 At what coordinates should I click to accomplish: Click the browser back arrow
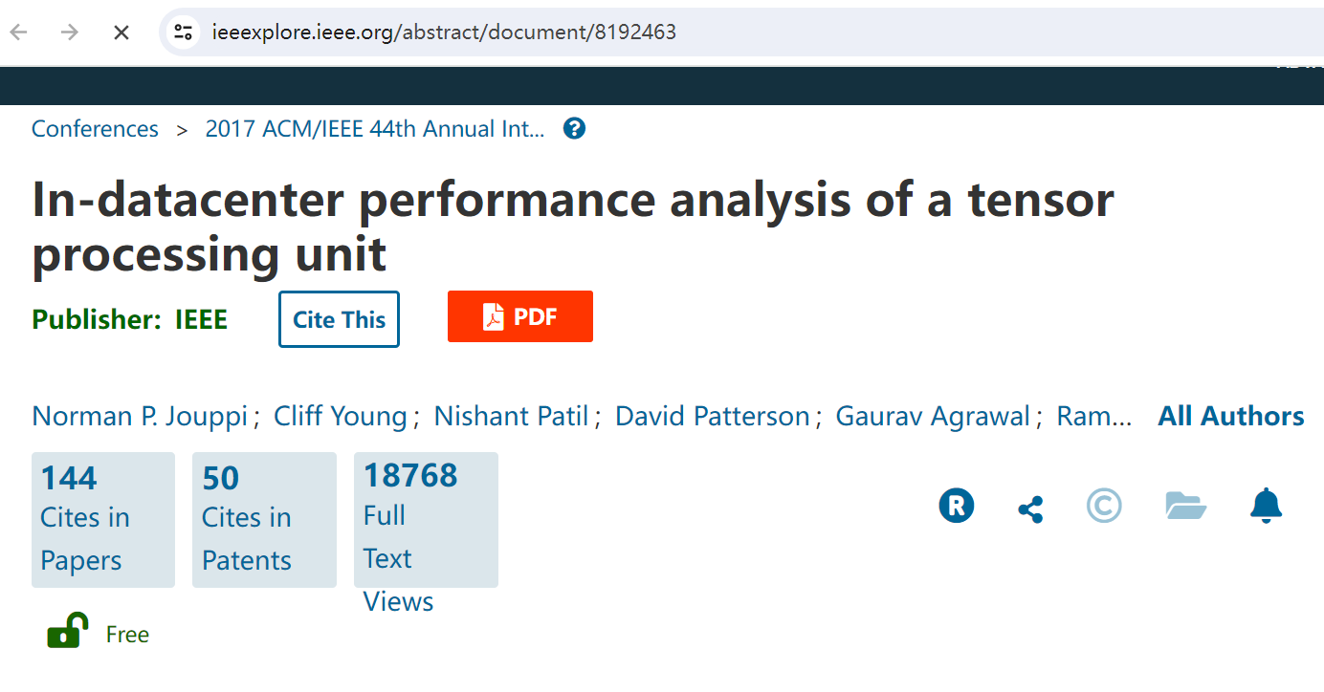pos(19,32)
